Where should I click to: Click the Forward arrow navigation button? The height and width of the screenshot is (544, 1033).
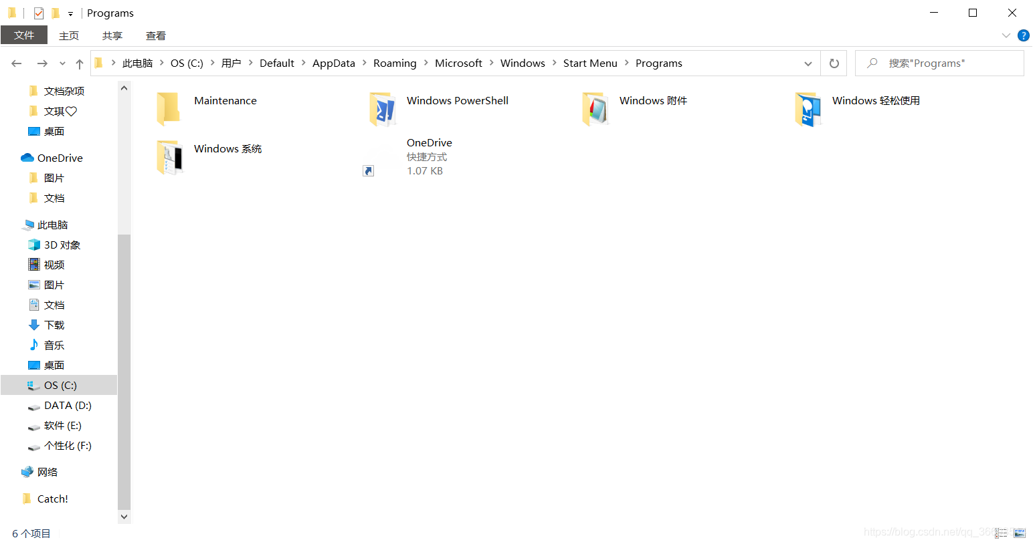coord(42,63)
